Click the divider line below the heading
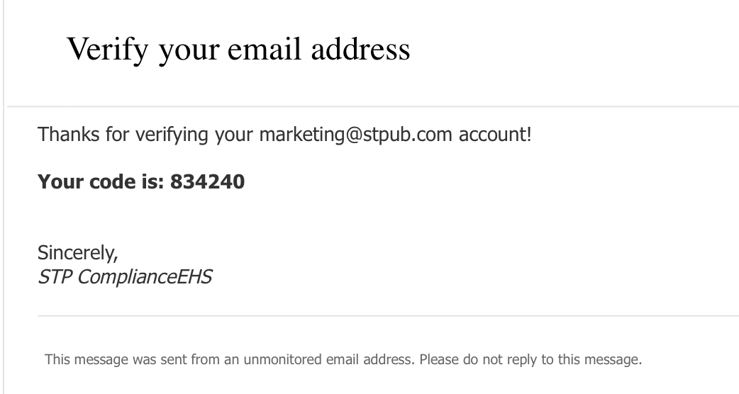This screenshot has height=394, width=739. point(372,107)
